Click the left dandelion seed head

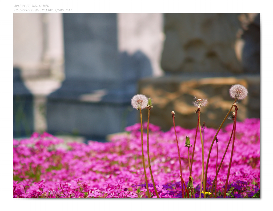point(139,101)
